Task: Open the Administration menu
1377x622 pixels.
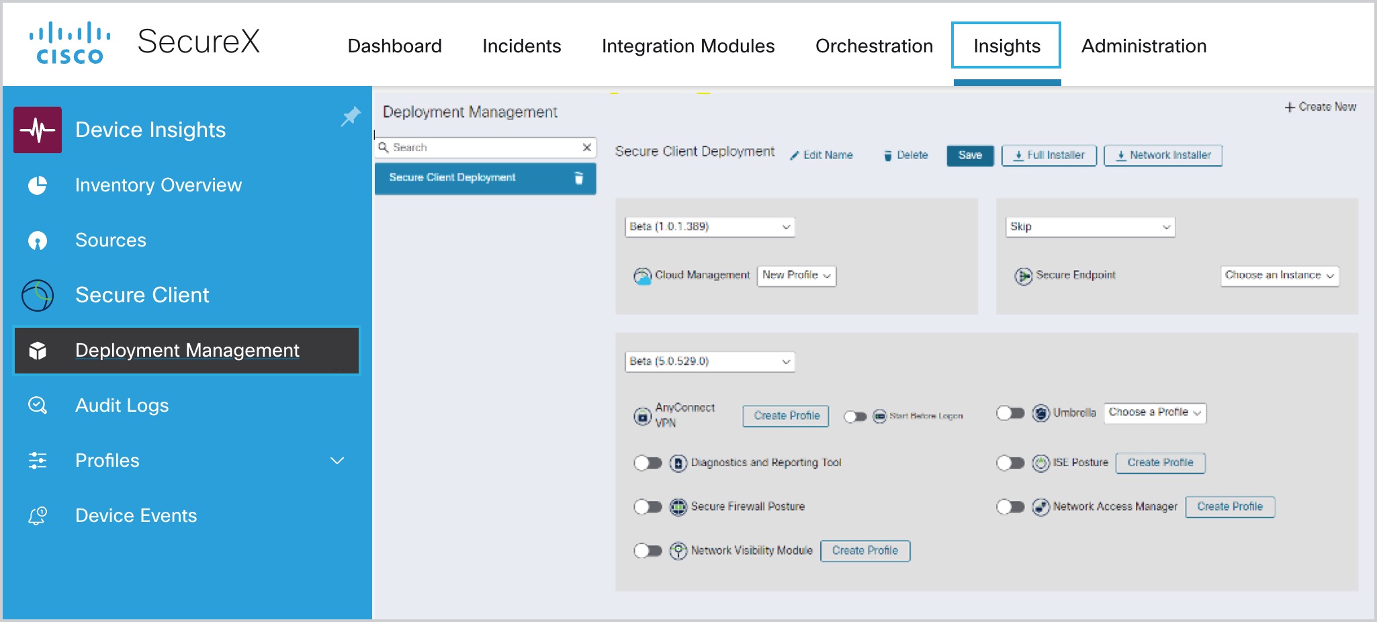Action: pos(1143,46)
